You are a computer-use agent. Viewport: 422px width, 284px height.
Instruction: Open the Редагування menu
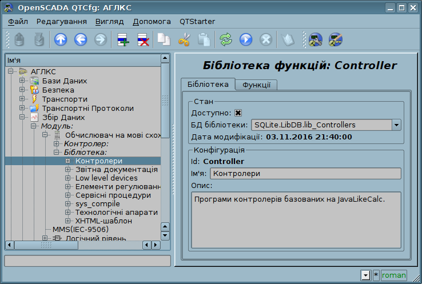61,21
